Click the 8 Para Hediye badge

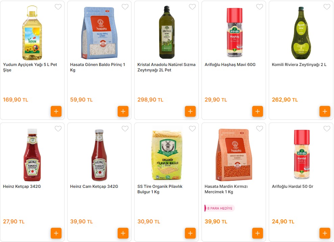220,208
